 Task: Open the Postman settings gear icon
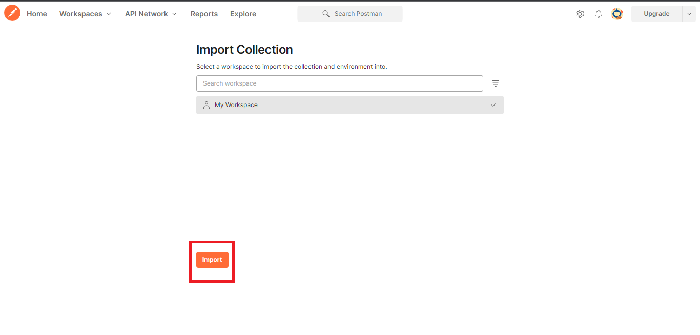[x=580, y=14]
